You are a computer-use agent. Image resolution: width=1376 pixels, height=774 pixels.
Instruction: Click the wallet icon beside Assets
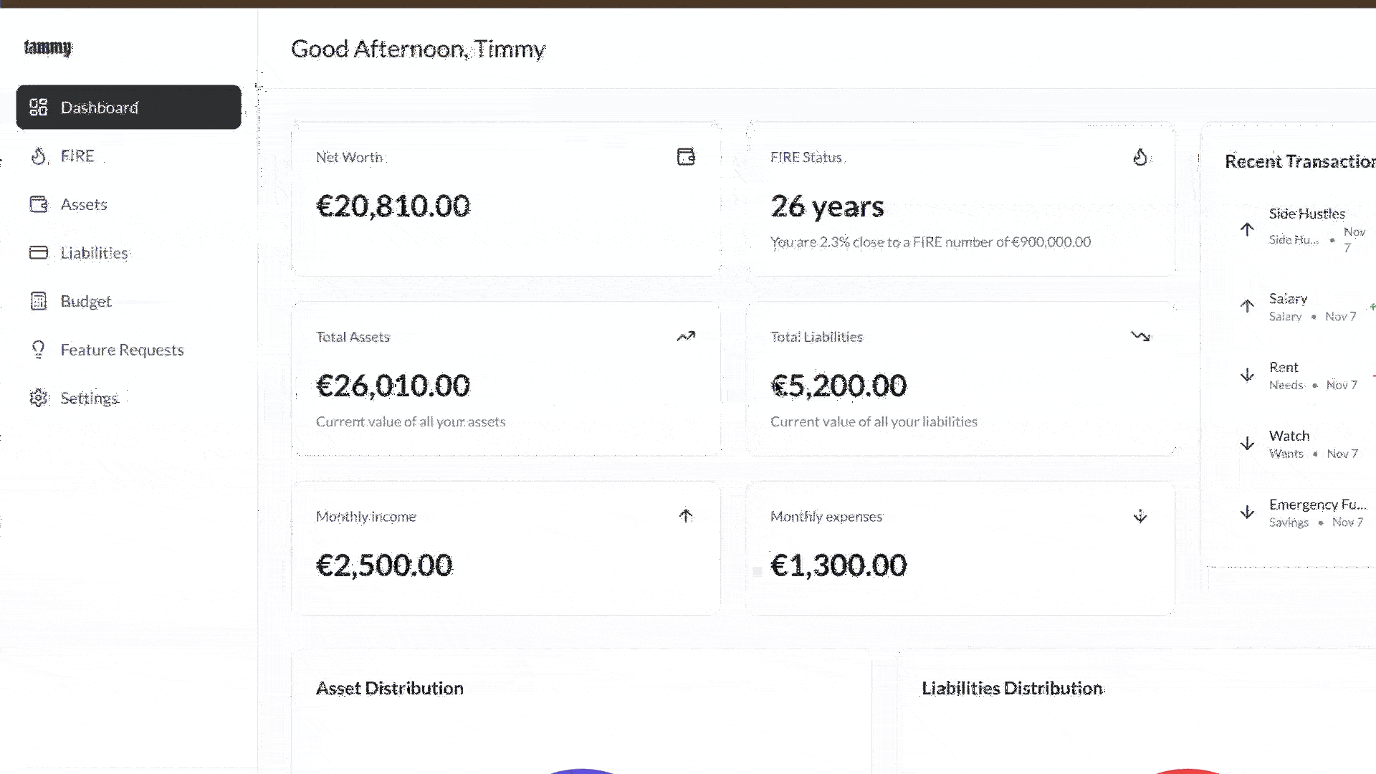[39, 204]
